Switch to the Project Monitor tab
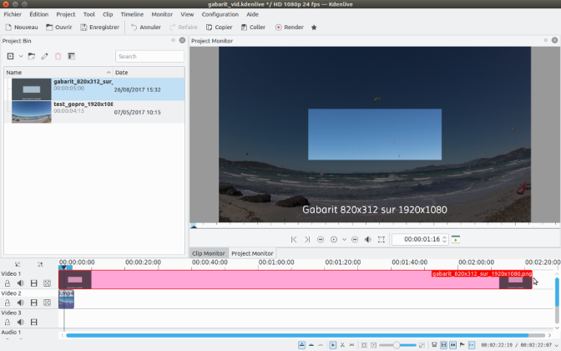 click(252, 253)
